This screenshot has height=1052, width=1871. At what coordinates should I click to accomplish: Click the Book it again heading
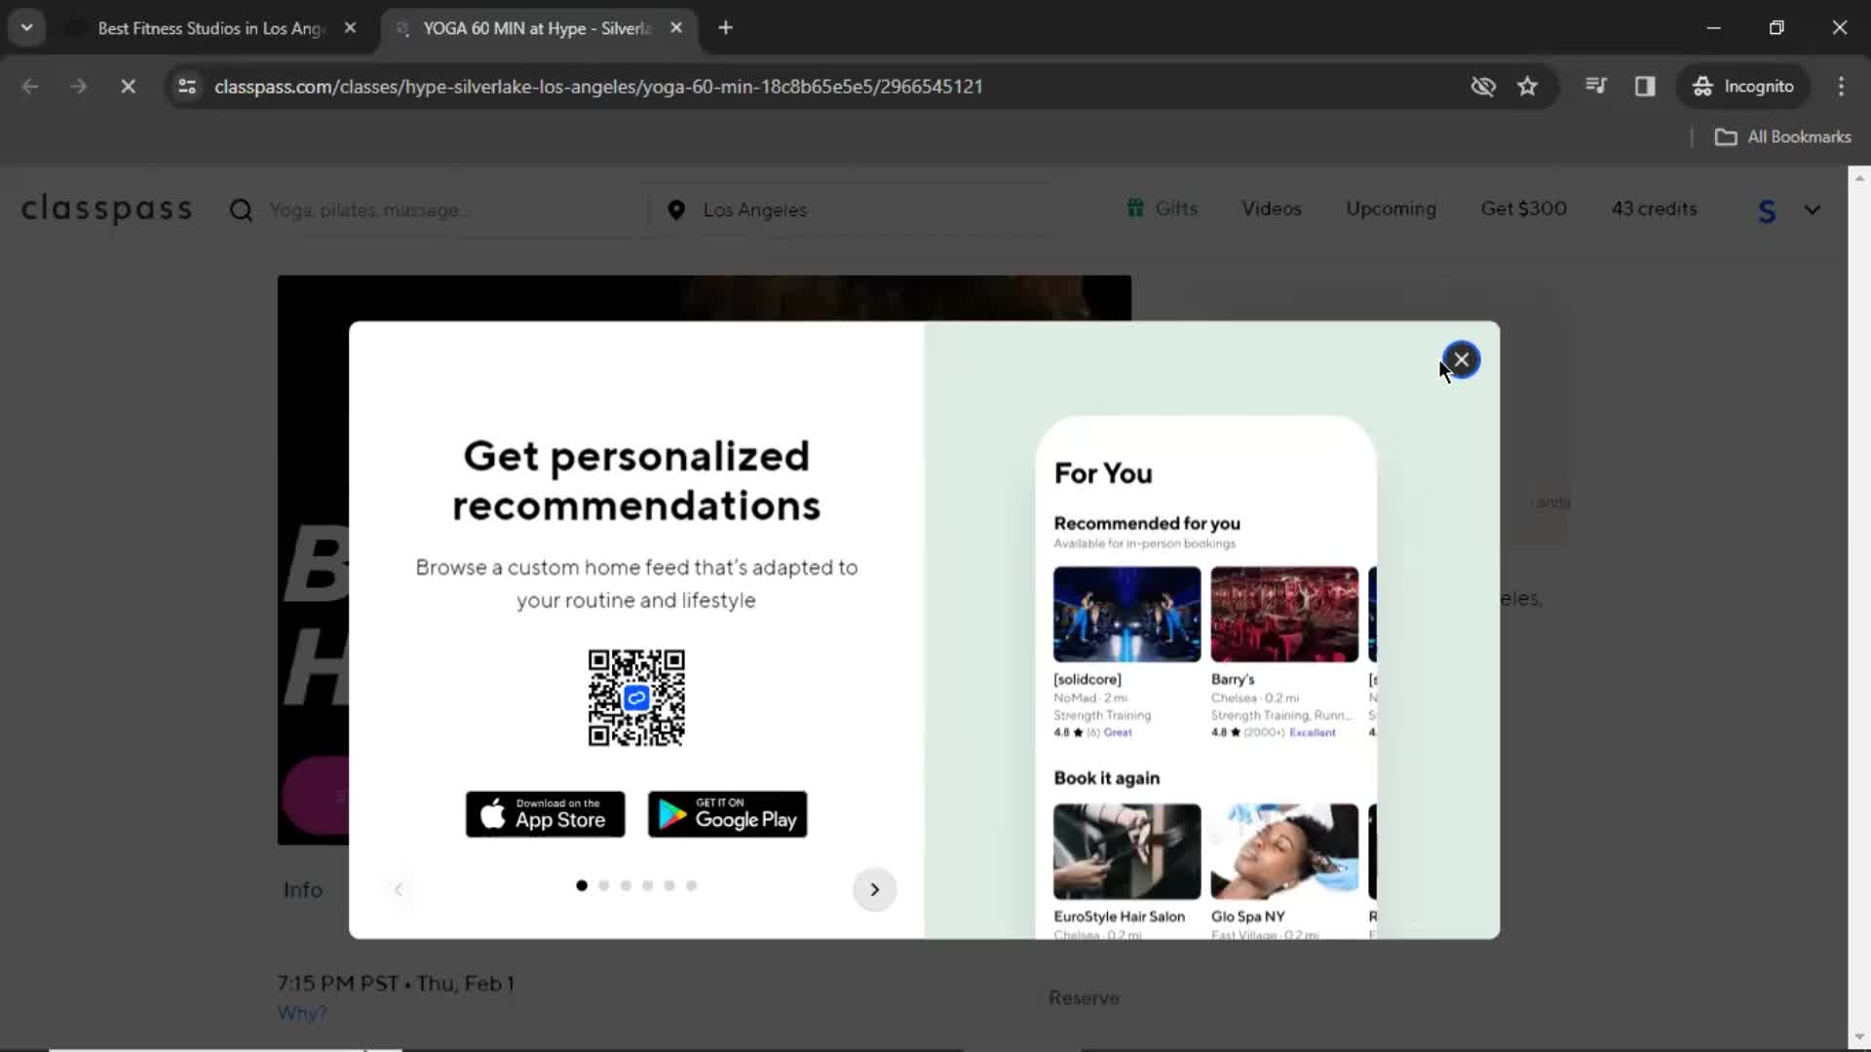1106,778
